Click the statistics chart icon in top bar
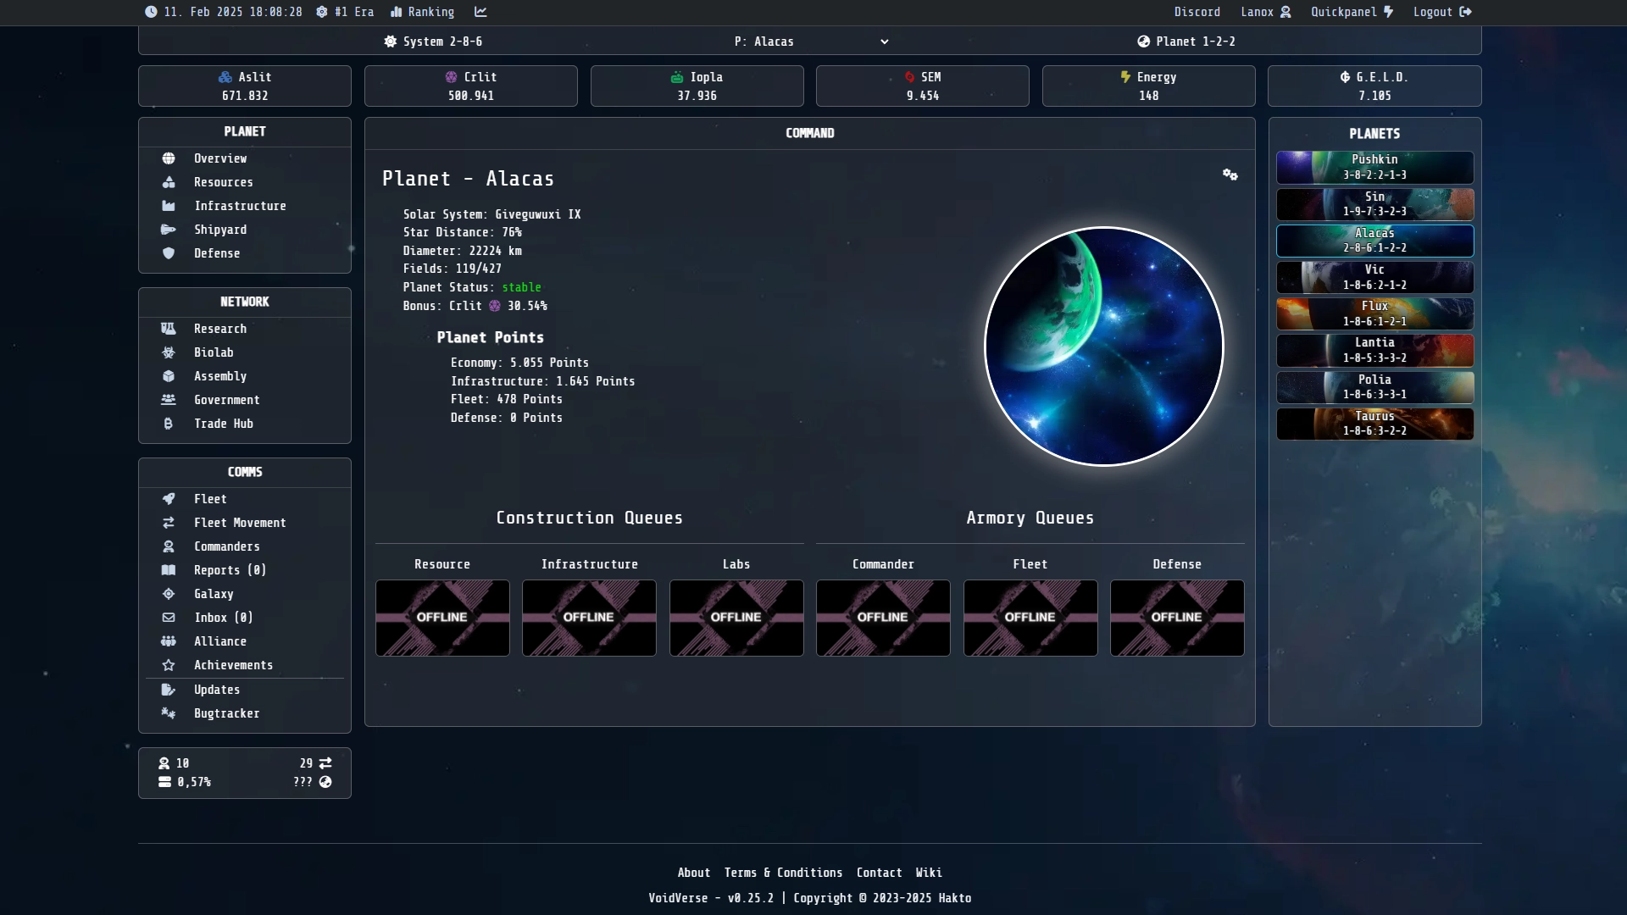This screenshot has width=1627, height=915. [x=480, y=12]
